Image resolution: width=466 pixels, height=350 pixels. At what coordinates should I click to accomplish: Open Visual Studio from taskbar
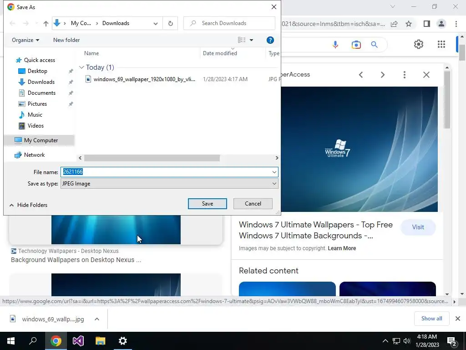coord(78,341)
